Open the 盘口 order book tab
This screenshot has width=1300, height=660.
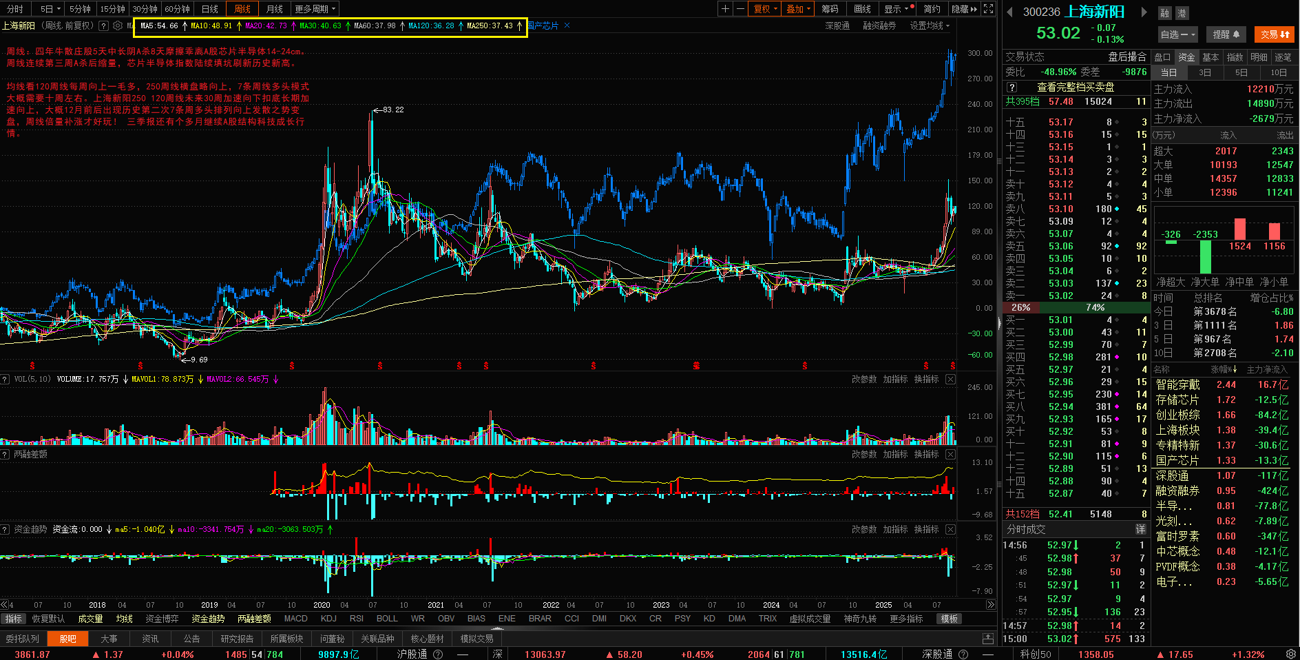point(1162,57)
